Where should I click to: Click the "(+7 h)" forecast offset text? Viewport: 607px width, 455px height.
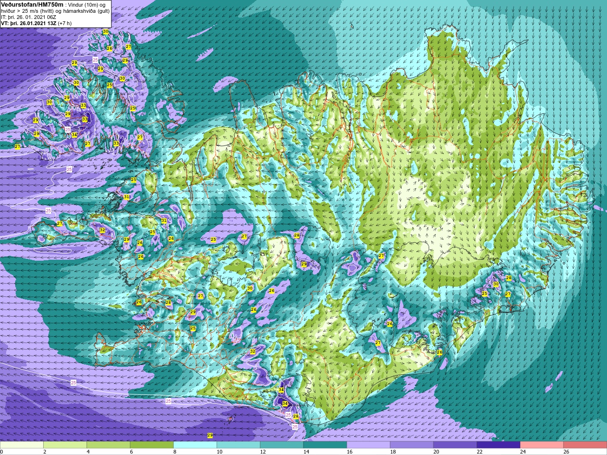pyautogui.click(x=65, y=23)
